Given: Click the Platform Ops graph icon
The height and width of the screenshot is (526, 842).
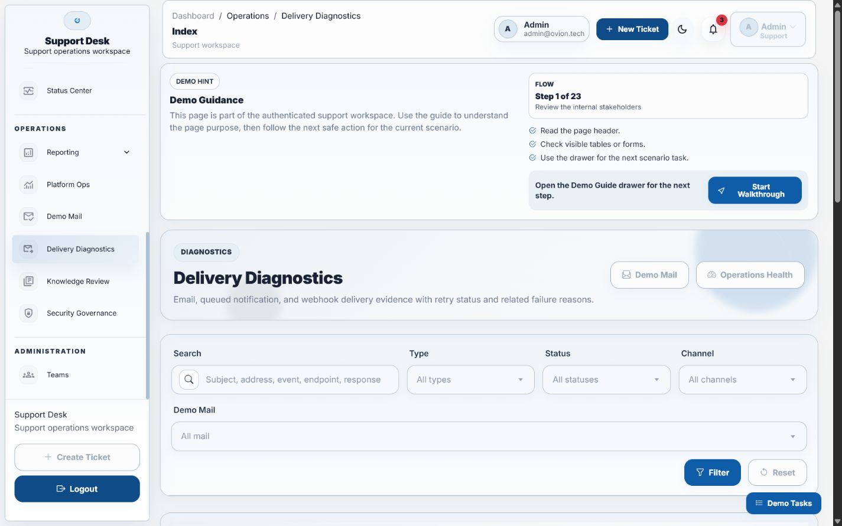Looking at the screenshot, I should click(28, 185).
